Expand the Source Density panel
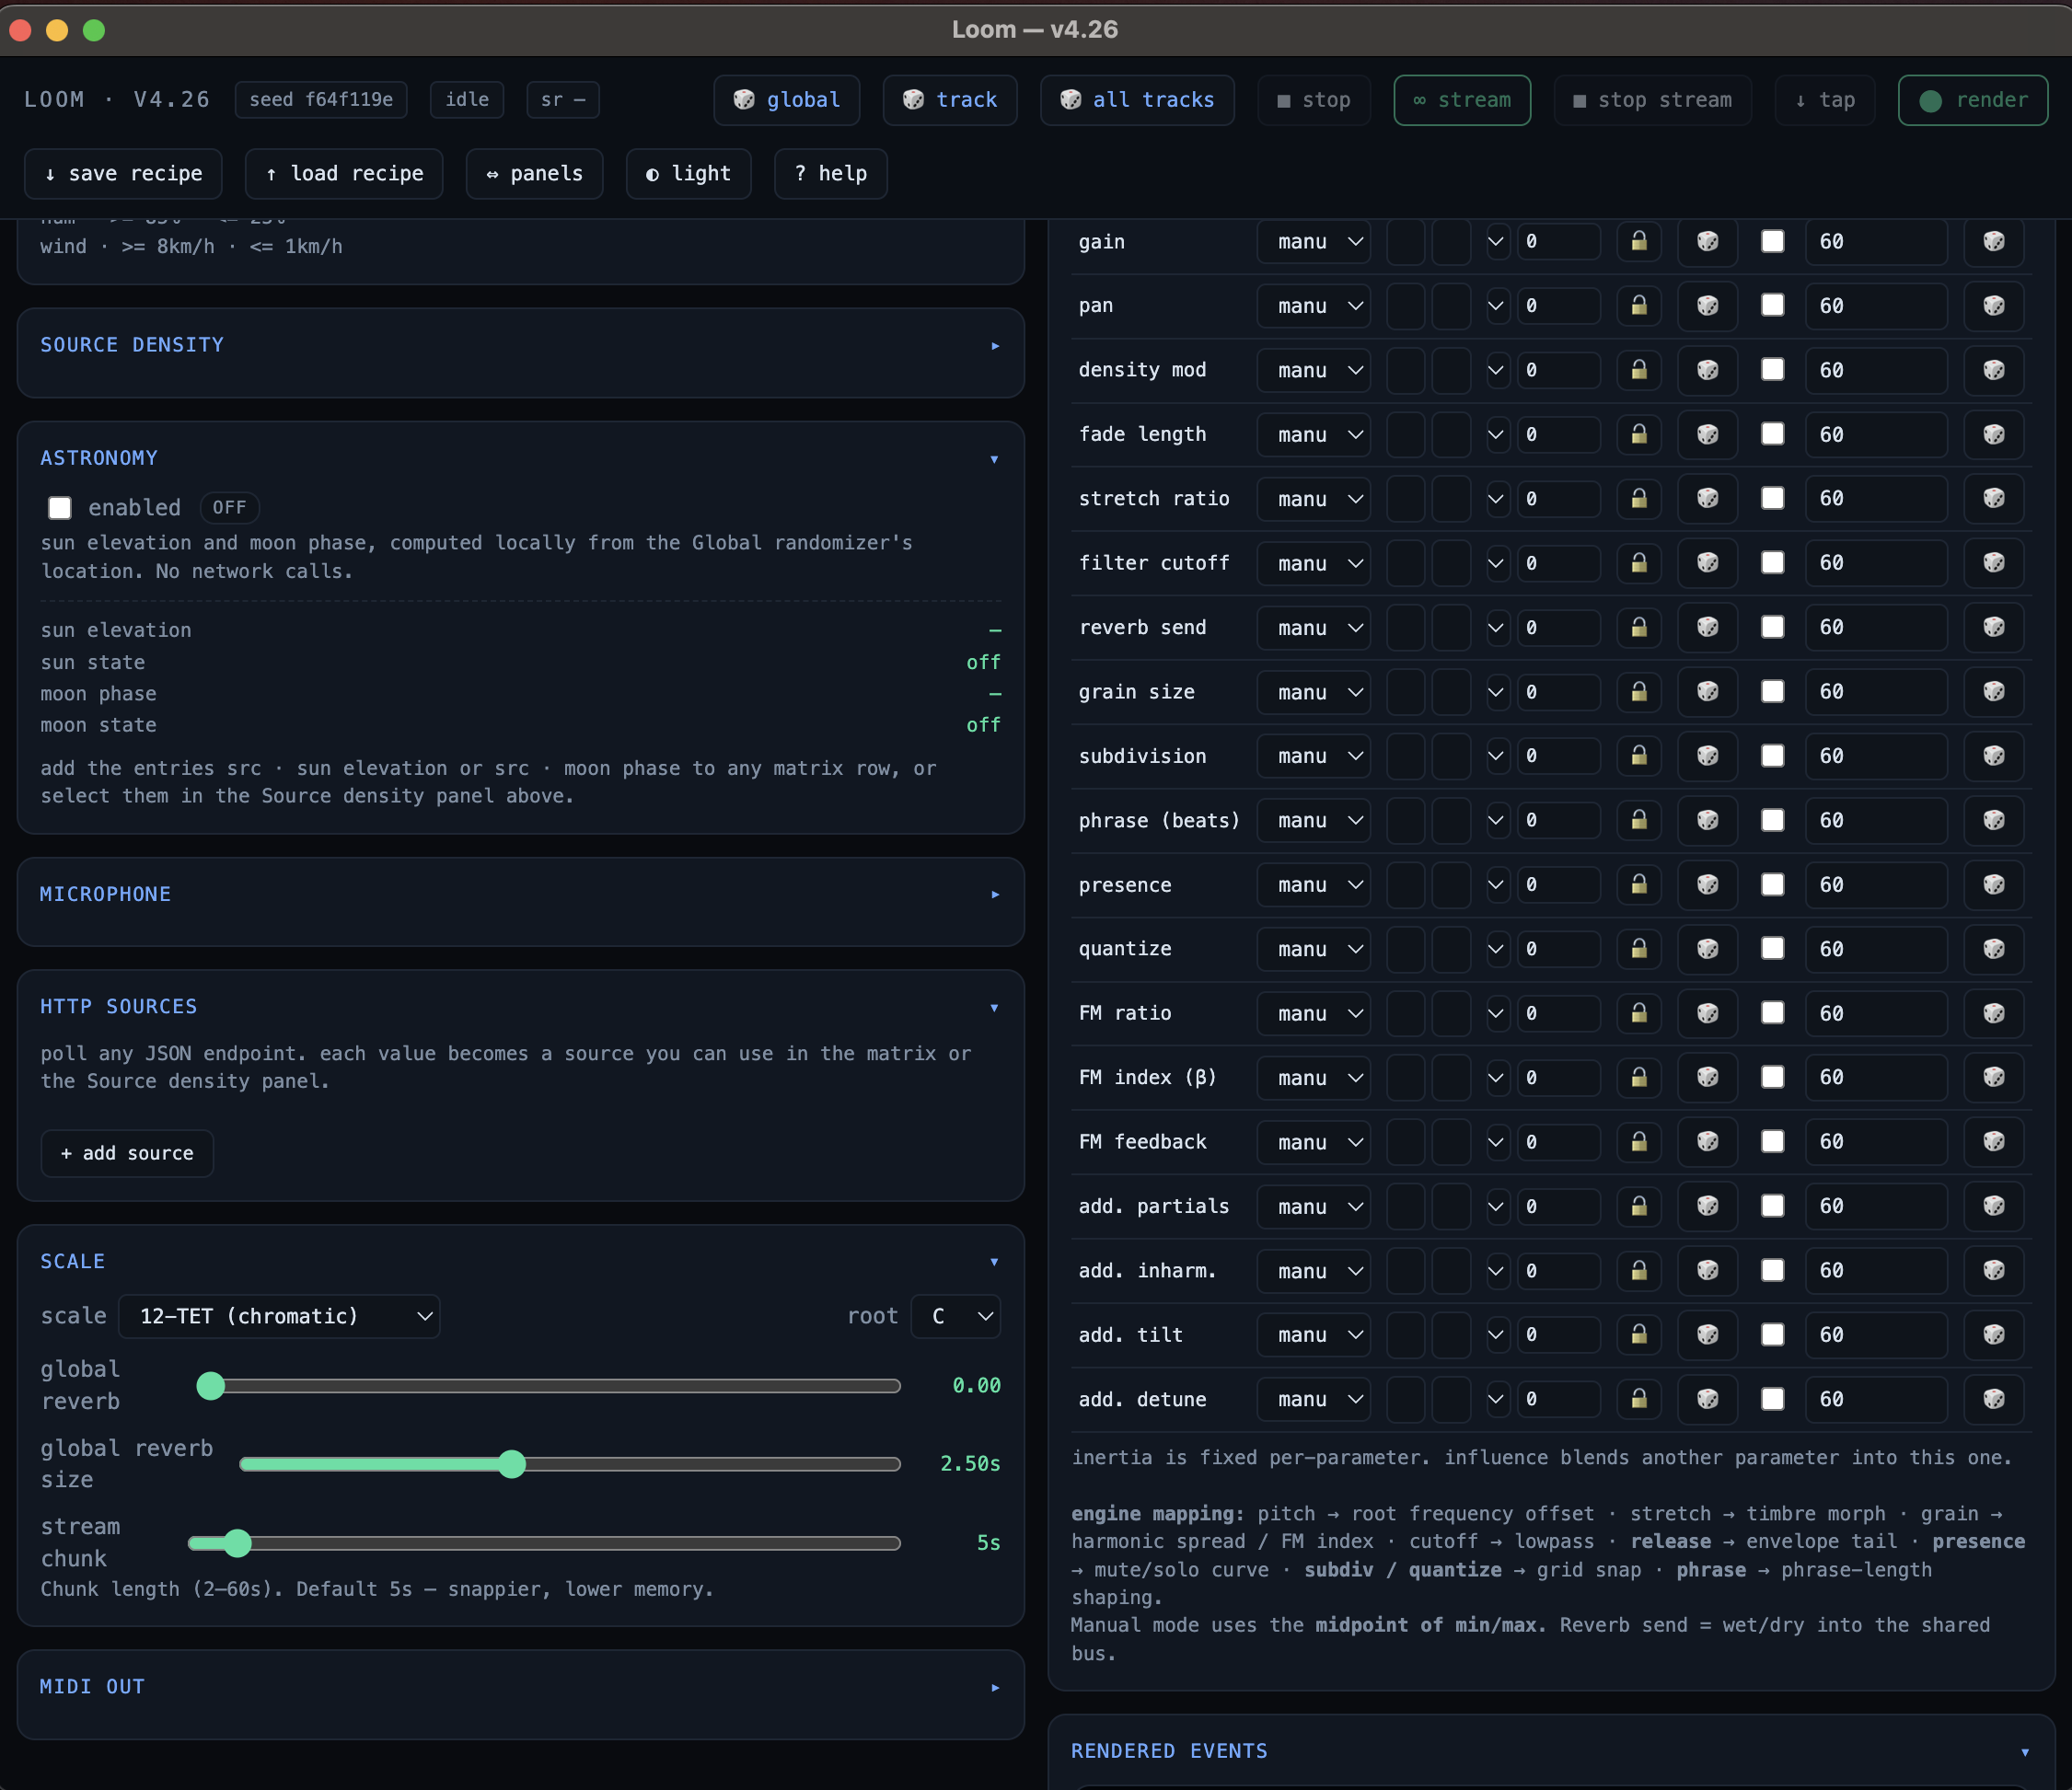The image size is (2072, 1790). [x=995, y=345]
